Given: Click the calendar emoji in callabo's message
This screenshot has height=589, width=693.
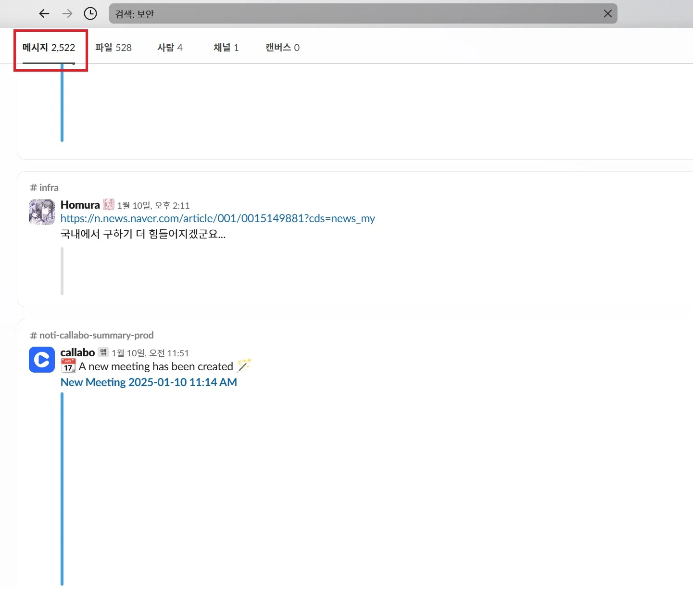Looking at the screenshot, I should click(68, 366).
